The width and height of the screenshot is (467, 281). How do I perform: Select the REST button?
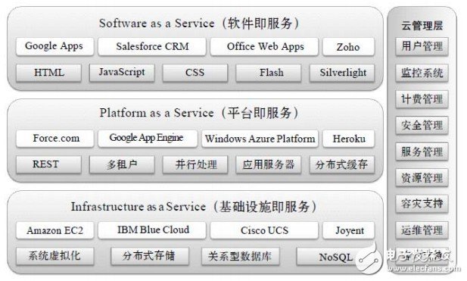49,164
